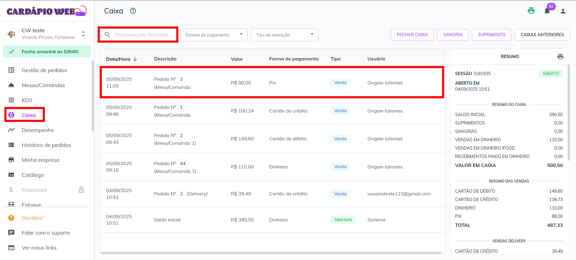Click the green printer icon in header
The image size is (576, 260).
(531, 11)
